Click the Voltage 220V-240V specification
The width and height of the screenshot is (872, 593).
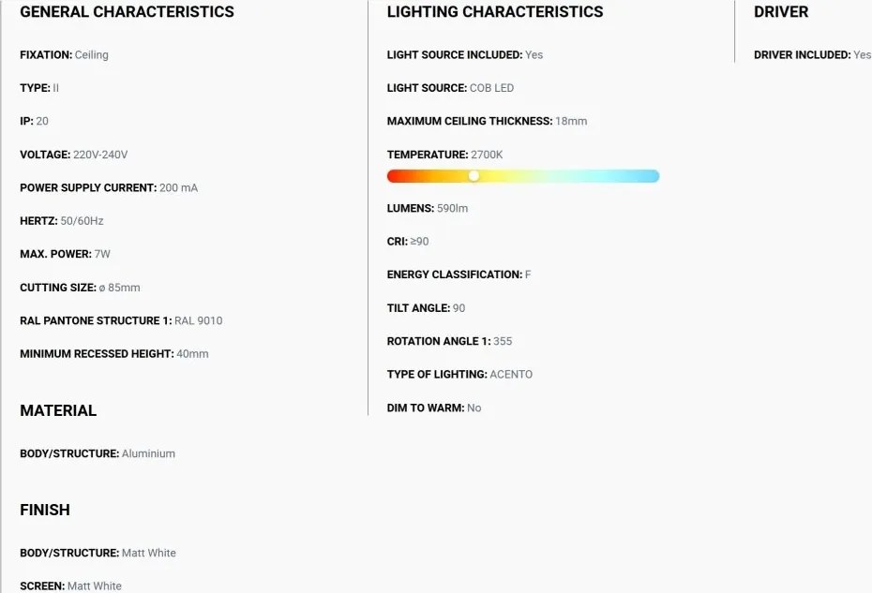click(x=74, y=155)
